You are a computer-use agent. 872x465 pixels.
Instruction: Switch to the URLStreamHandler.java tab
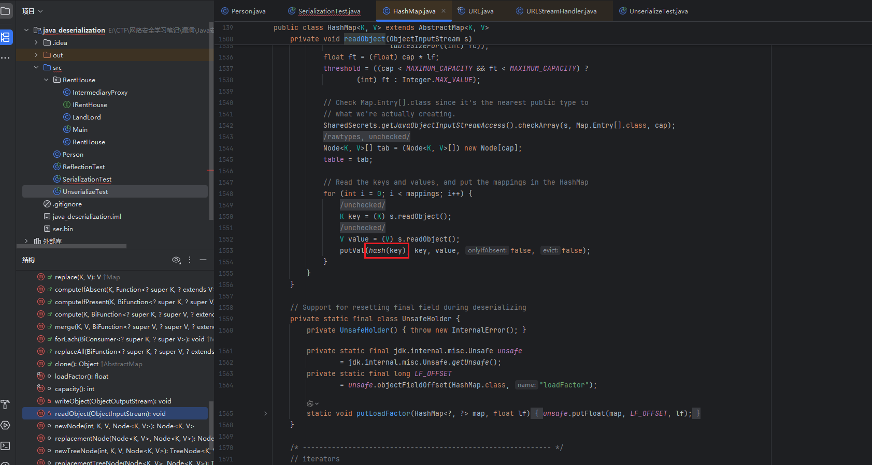click(561, 11)
